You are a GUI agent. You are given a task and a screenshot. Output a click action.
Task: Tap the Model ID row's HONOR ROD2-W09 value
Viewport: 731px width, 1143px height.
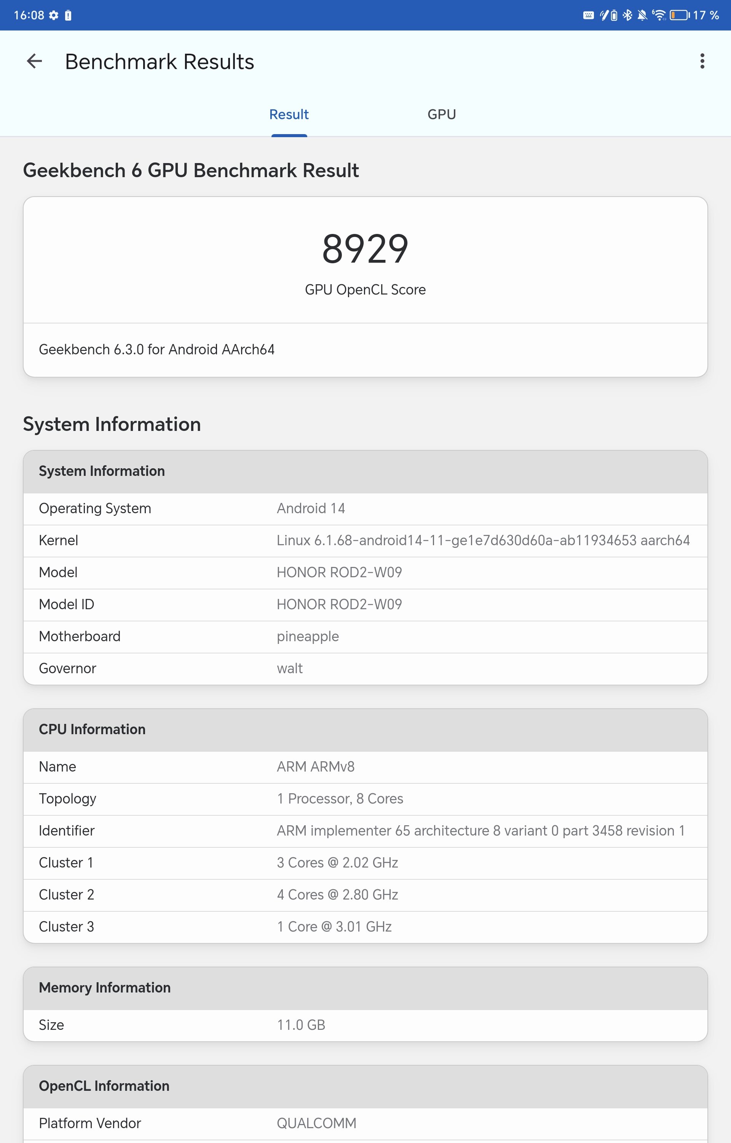coord(339,605)
